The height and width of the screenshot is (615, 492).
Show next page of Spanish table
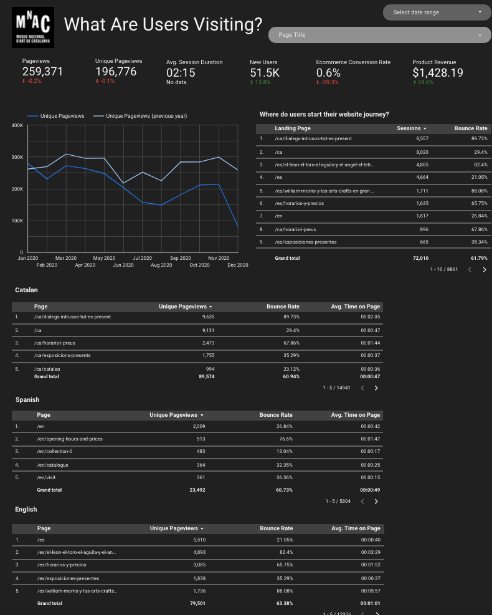pos(376,501)
